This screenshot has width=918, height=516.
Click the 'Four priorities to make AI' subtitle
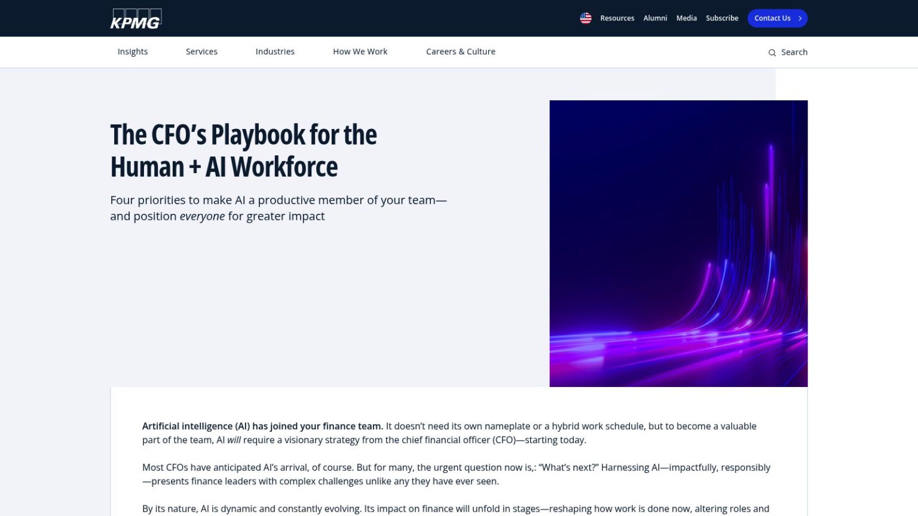pos(279,208)
